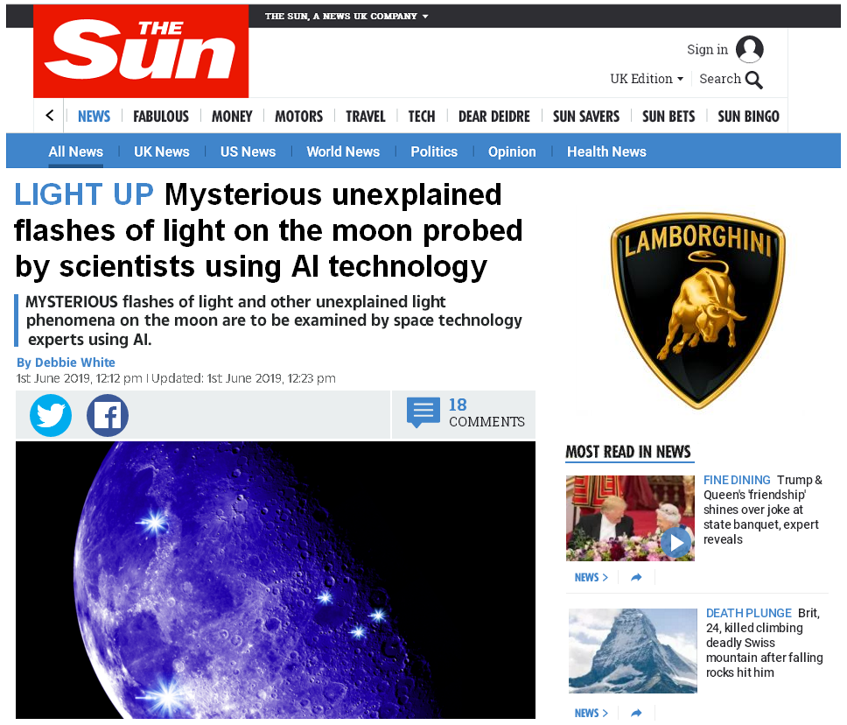The image size is (847, 725).
Task: Select the TECH menu item
Action: (422, 116)
